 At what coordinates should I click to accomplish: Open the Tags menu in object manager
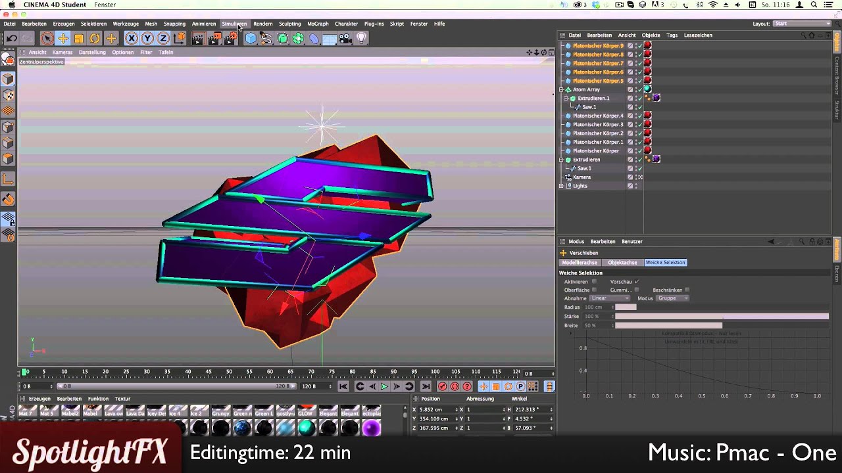click(672, 35)
